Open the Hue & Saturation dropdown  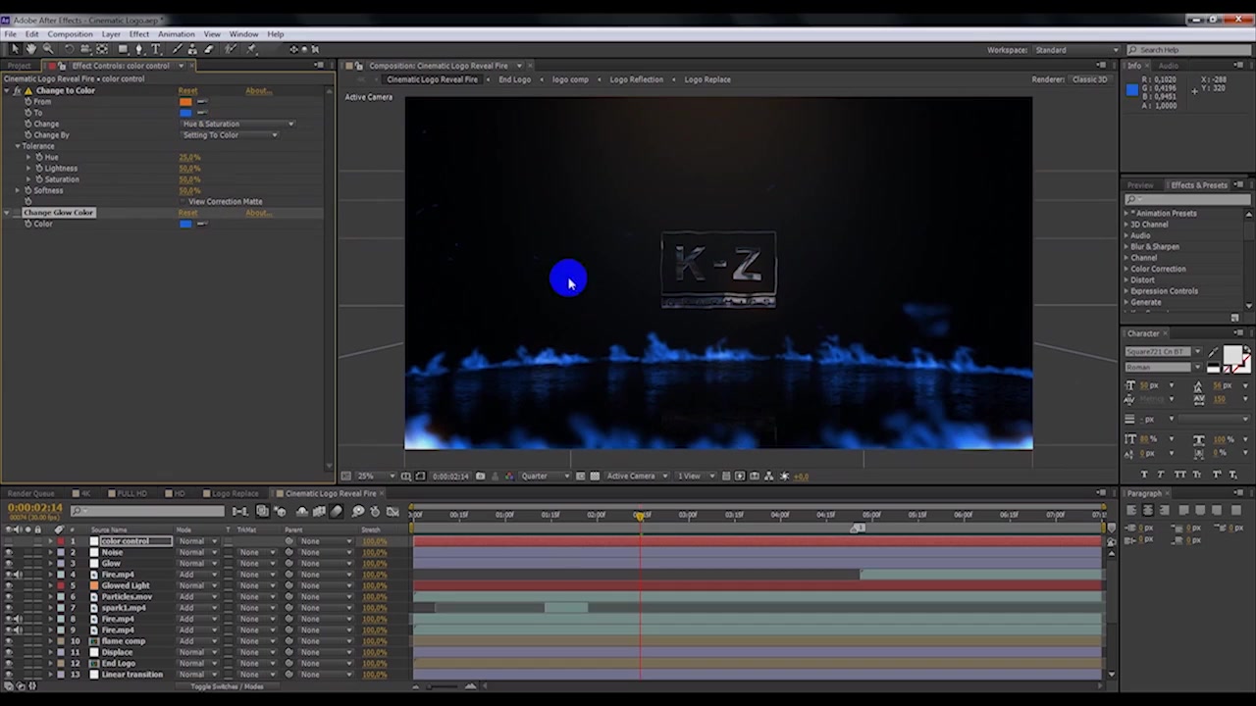[237, 124]
